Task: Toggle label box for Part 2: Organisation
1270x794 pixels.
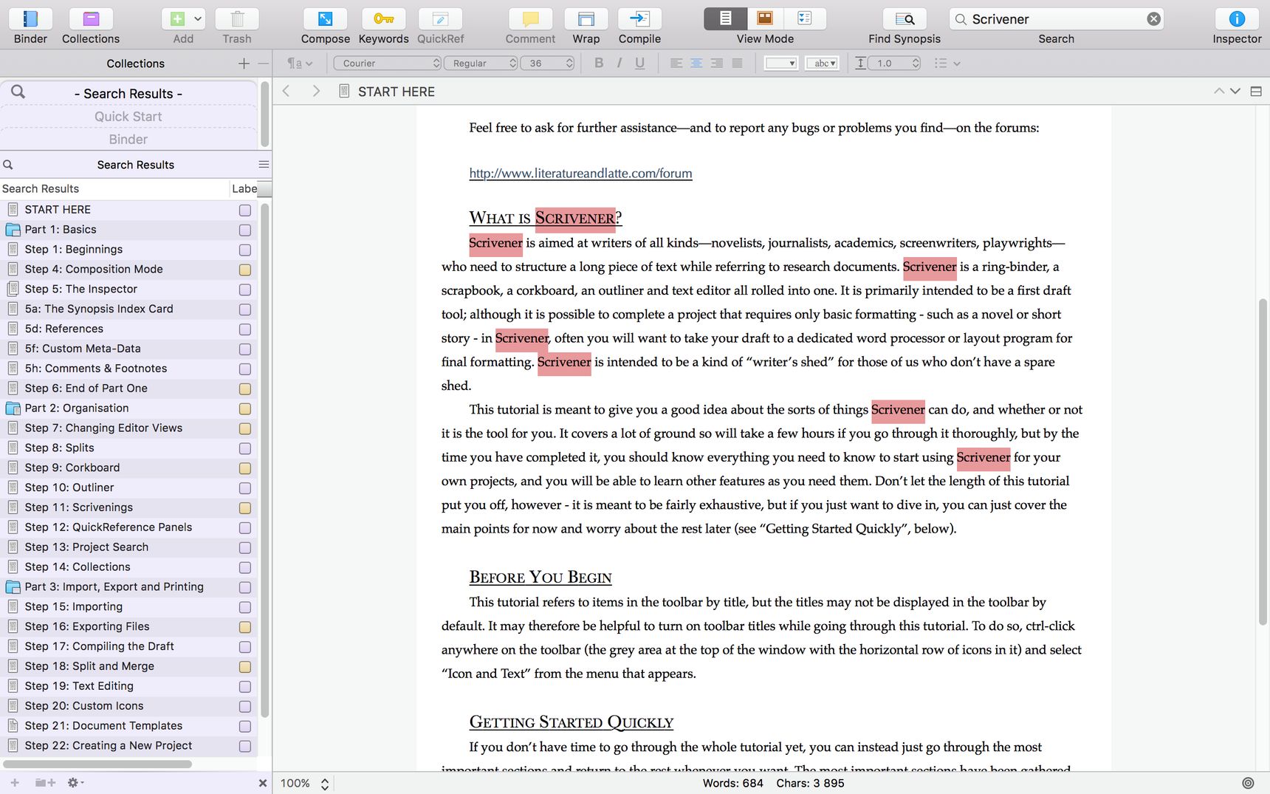Action: (245, 409)
